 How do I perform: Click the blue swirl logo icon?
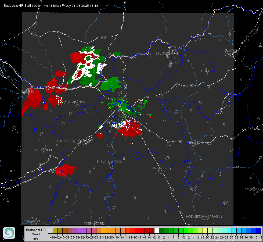coord(9,233)
